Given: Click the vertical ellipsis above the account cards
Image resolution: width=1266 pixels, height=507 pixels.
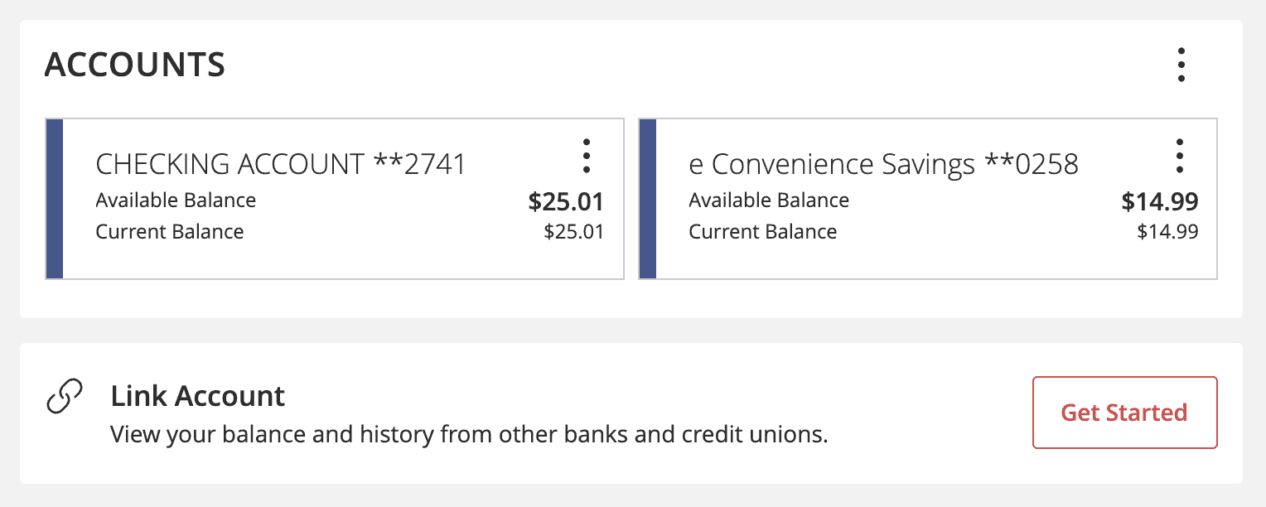Looking at the screenshot, I should [1181, 64].
